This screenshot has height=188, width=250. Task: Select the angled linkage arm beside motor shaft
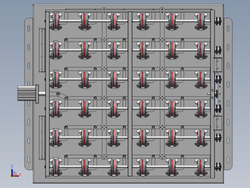(x=62, y=96)
